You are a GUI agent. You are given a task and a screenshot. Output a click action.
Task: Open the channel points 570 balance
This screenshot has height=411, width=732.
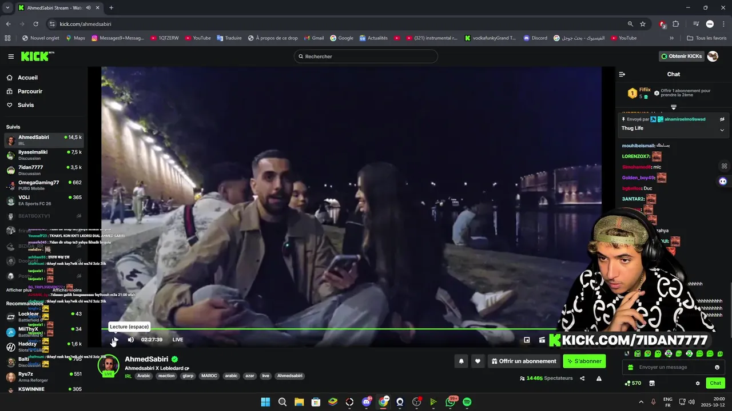[632, 383]
